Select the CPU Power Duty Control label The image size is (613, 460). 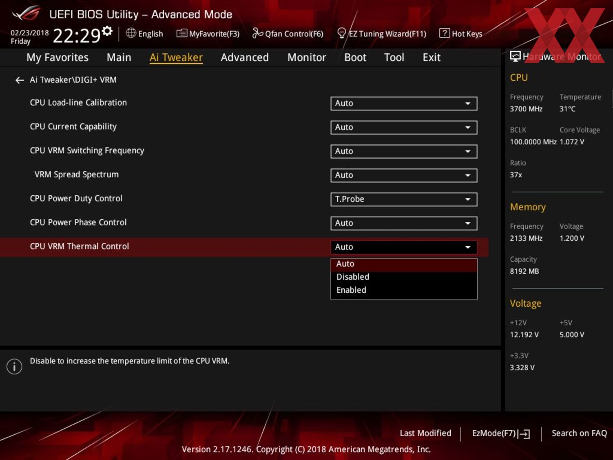(x=76, y=198)
